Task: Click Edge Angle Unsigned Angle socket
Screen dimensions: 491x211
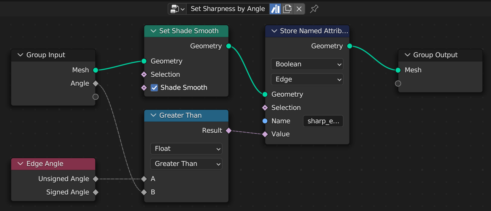Action: (x=96, y=179)
